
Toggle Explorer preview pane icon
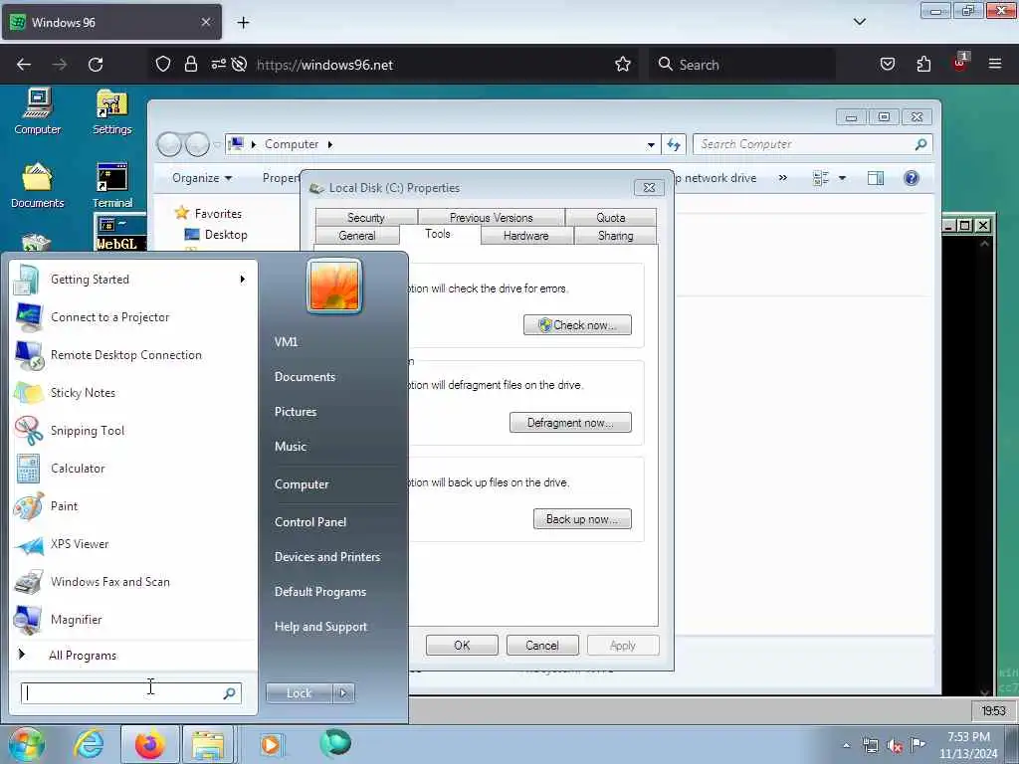click(876, 178)
